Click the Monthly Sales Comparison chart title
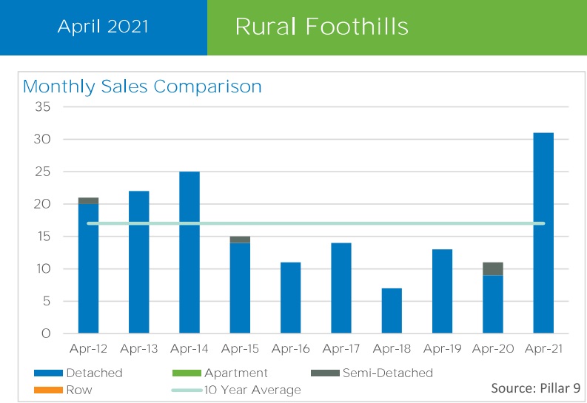This screenshot has width=587, height=403. click(x=143, y=87)
